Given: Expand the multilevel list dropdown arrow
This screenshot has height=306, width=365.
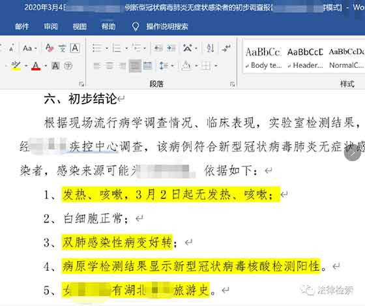Looking at the screenshot, I should pos(145,48).
